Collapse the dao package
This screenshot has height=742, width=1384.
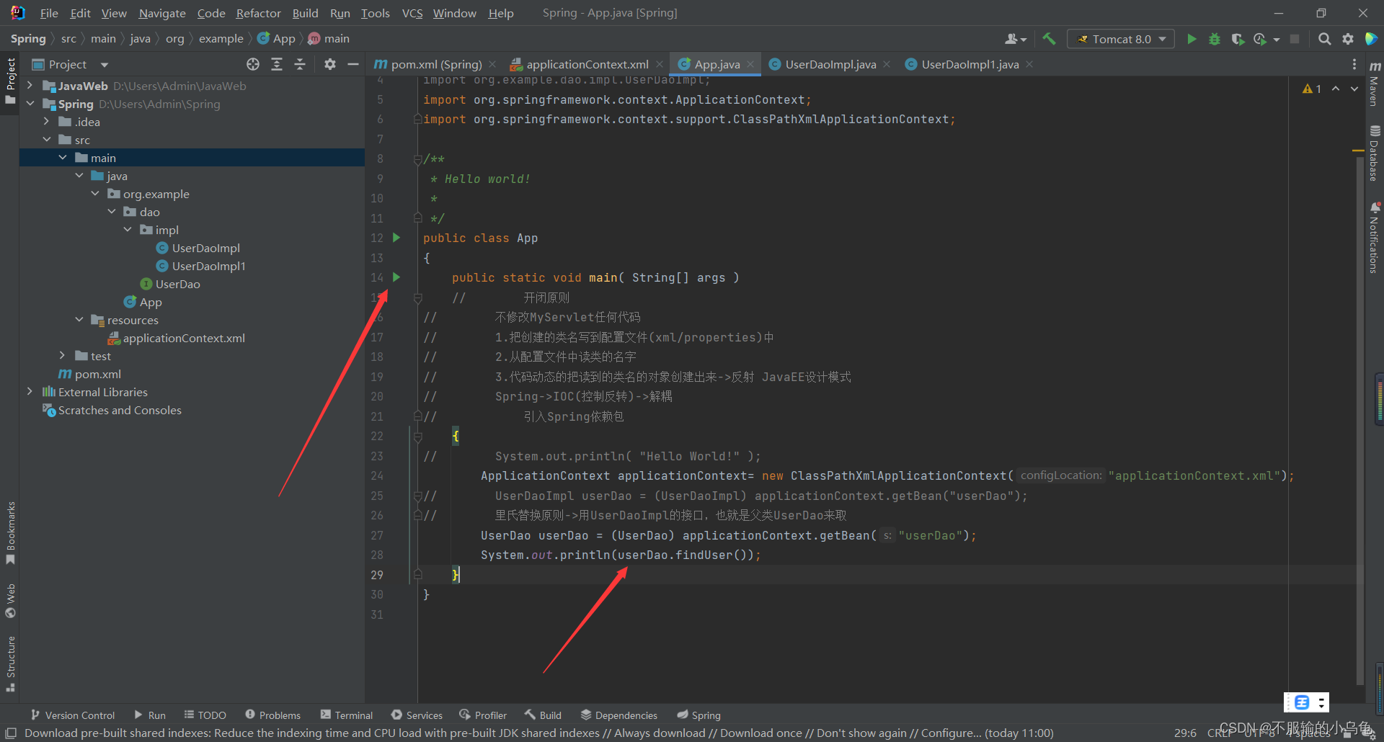(111, 212)
